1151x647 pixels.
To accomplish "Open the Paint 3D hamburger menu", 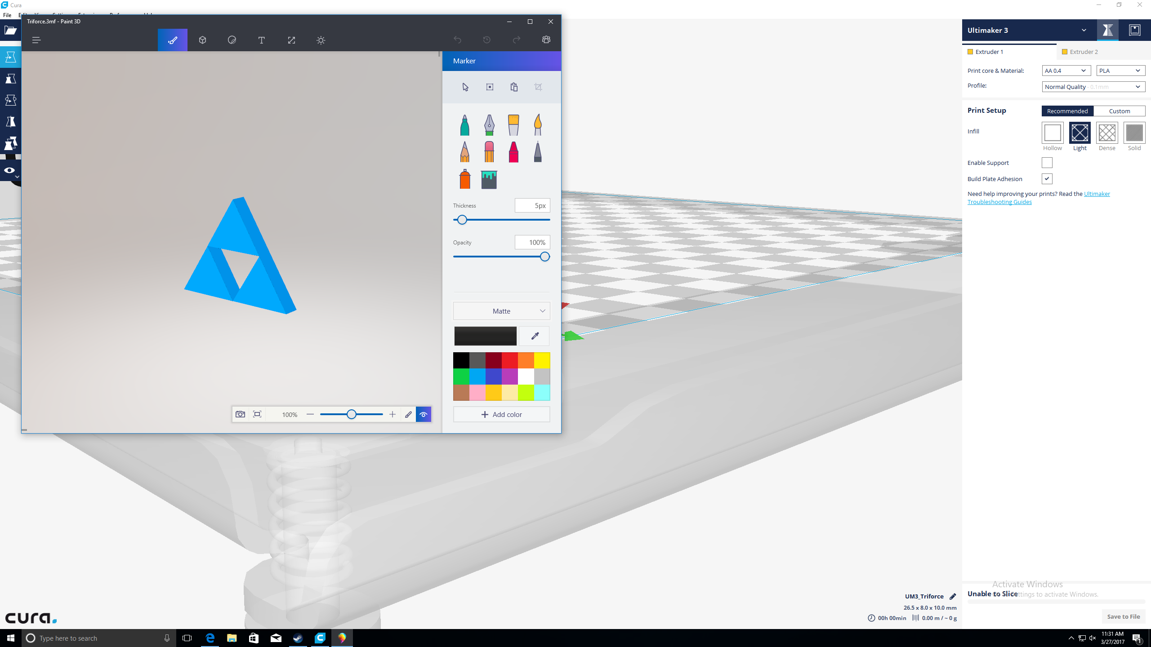I will coord(36,40).
